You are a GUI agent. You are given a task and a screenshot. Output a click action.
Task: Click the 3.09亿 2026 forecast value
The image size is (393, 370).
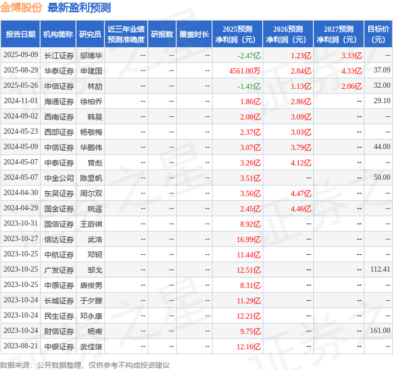tap(301, 117)
